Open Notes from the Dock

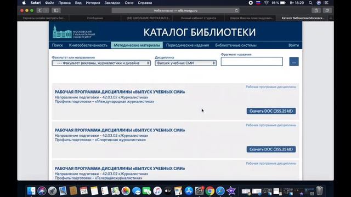point(94,191)
